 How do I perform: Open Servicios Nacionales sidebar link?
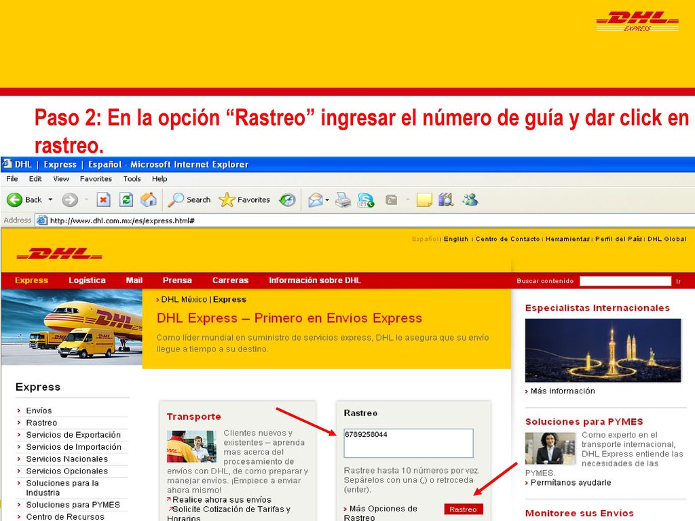[67, 459]
